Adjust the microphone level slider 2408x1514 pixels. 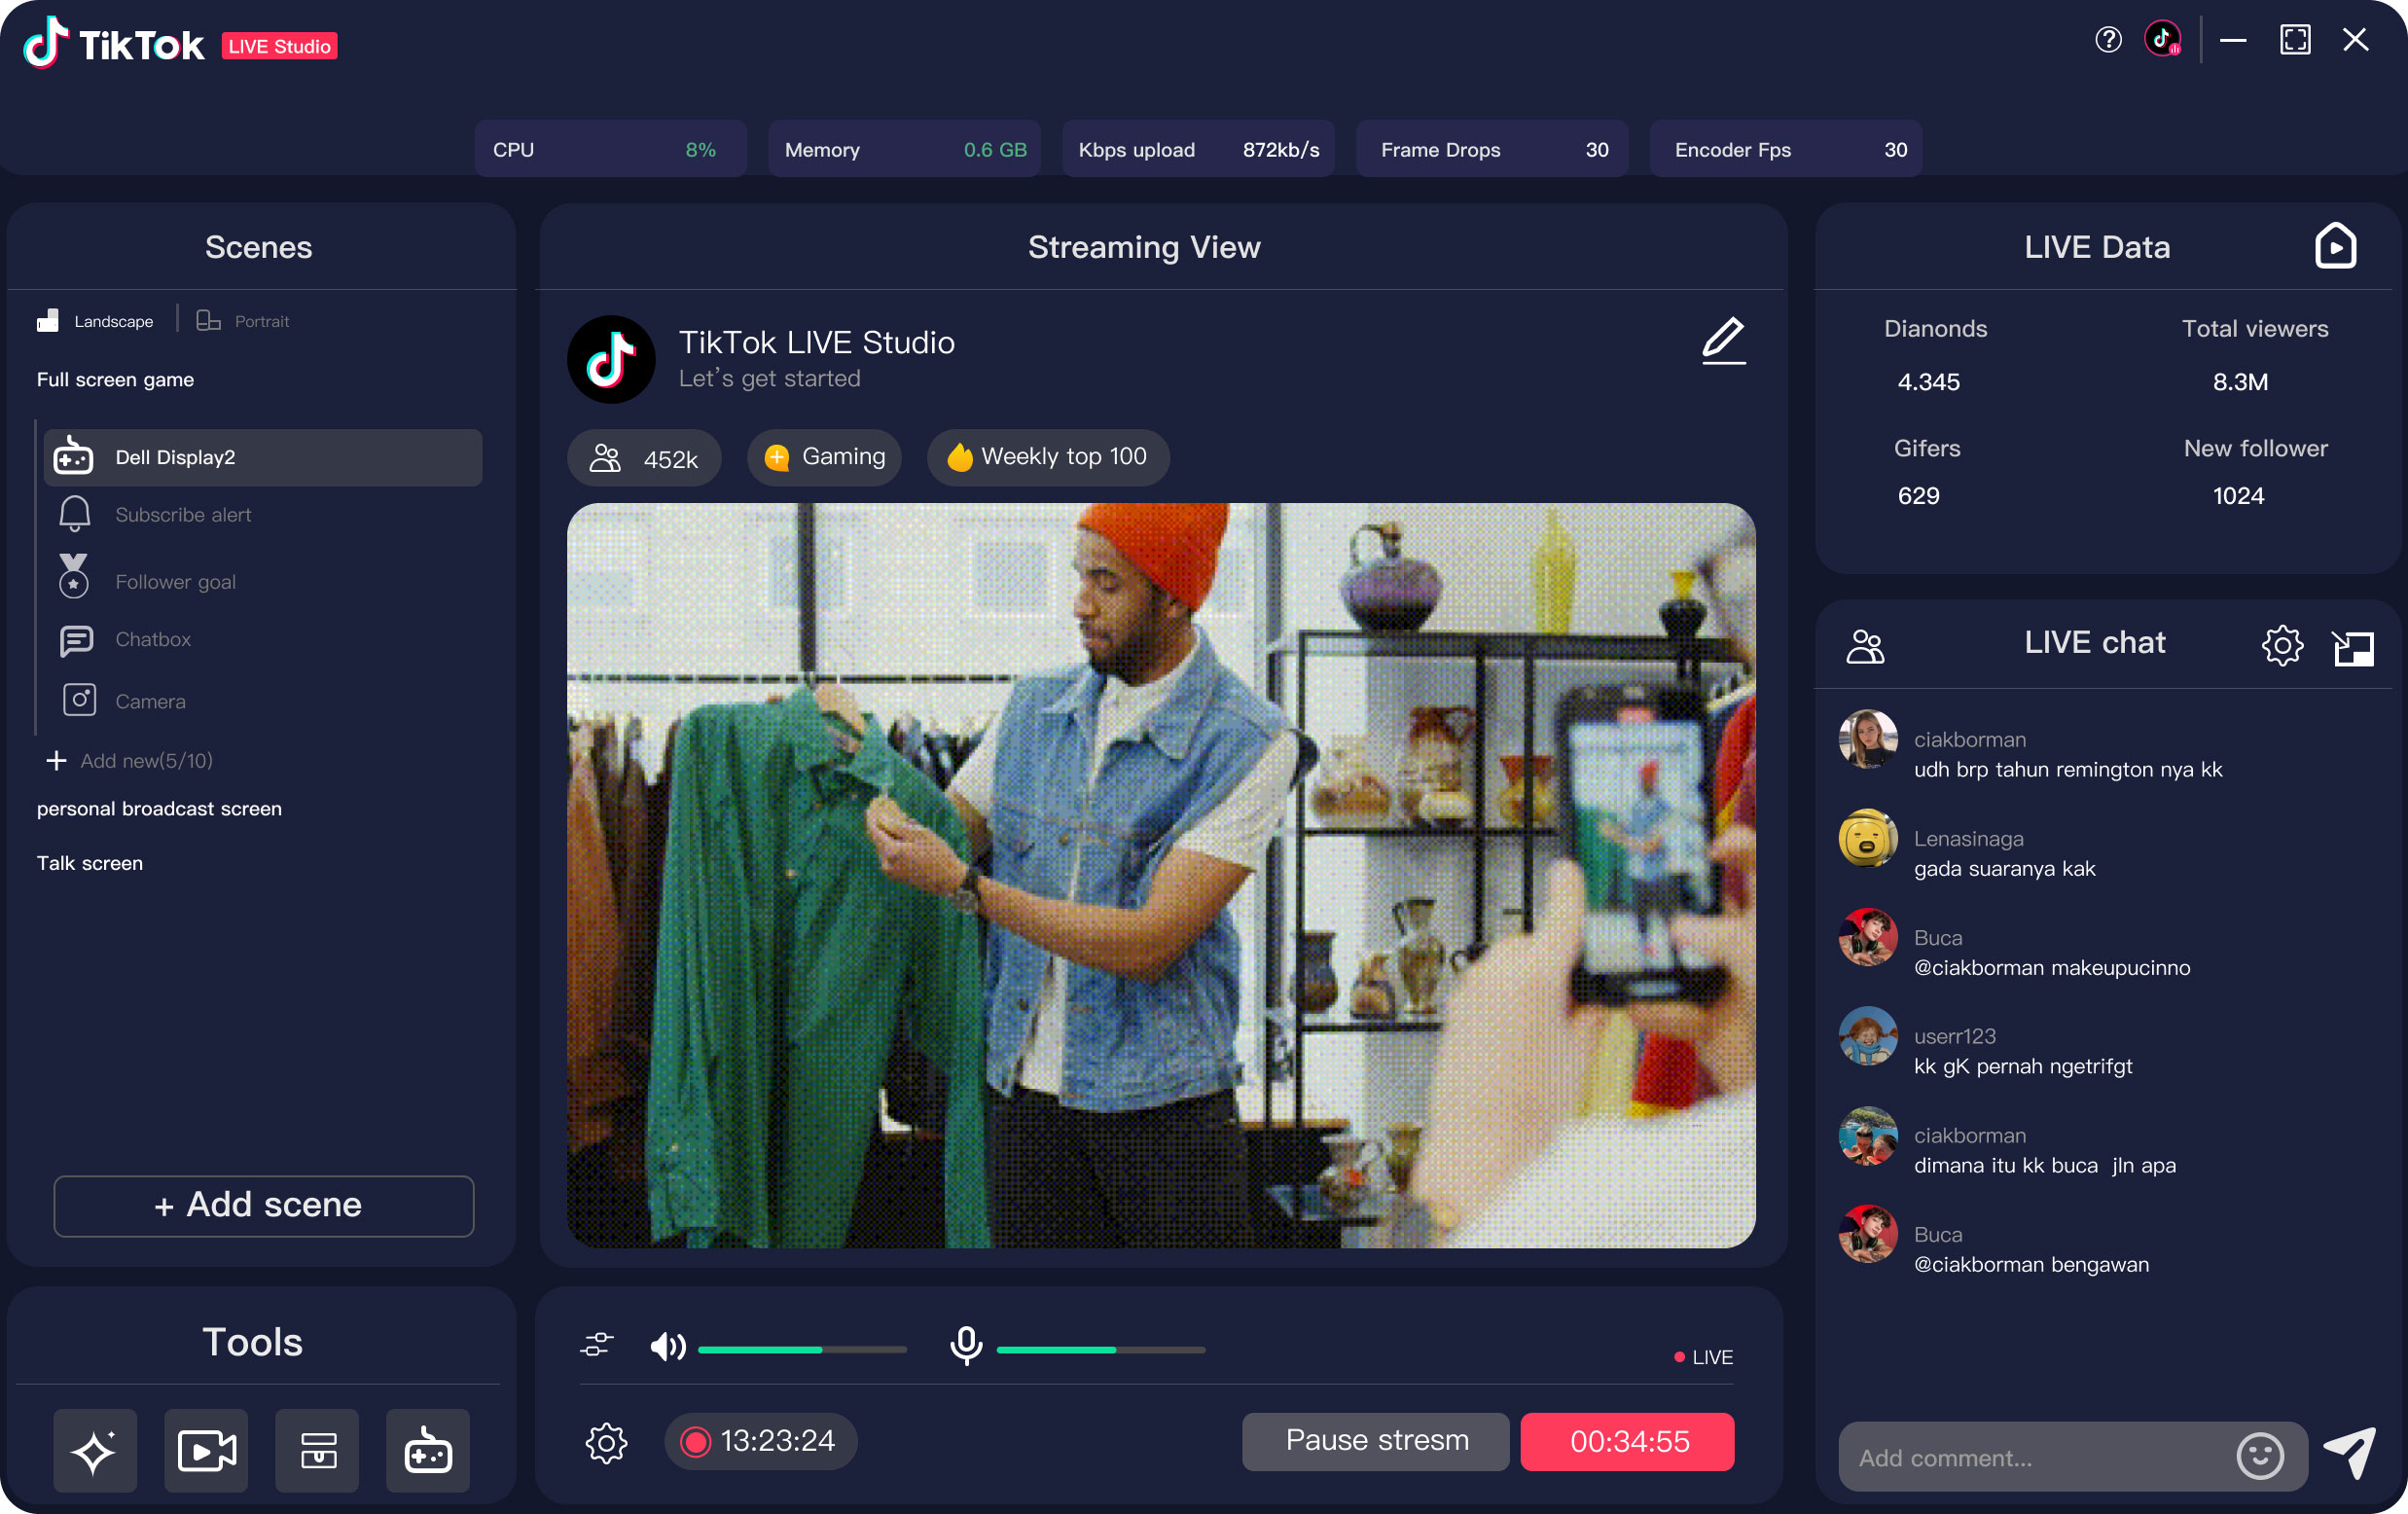(1101, 1350)
